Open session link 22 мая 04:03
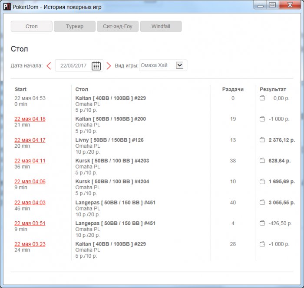Screen dimensions: 304x288 click(x=30, y=202)
